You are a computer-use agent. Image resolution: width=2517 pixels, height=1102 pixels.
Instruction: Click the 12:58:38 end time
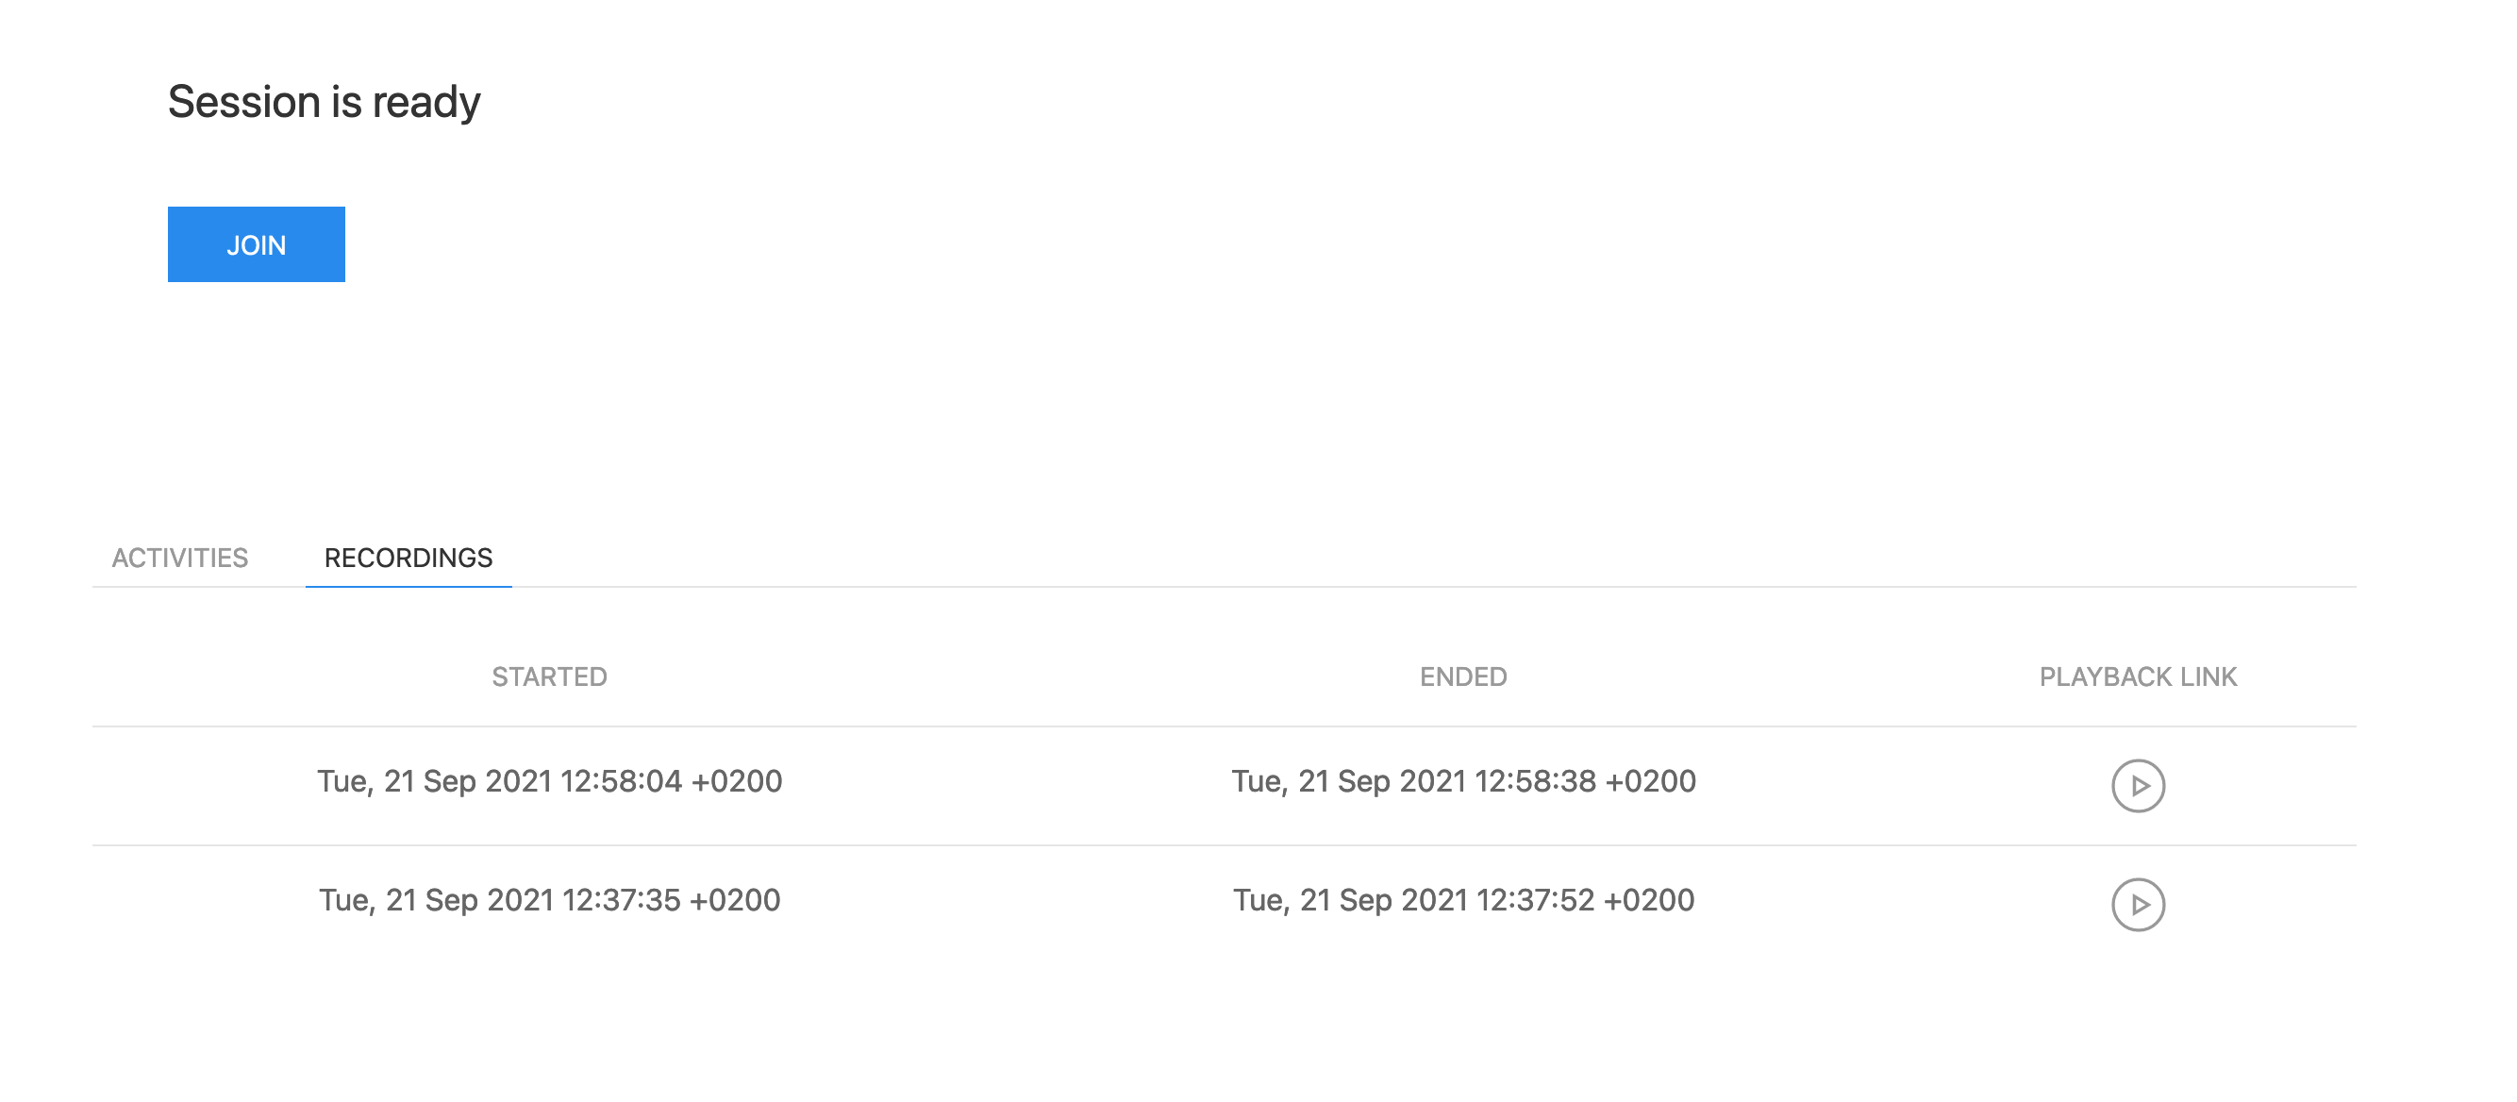[x=1535, y=781]
